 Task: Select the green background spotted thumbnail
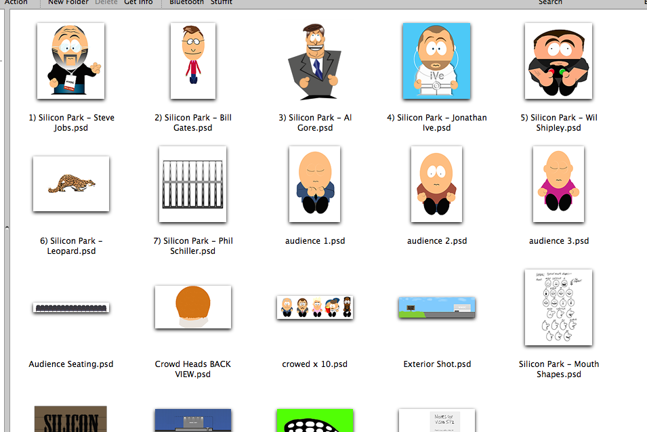click(x=315, y=420)
